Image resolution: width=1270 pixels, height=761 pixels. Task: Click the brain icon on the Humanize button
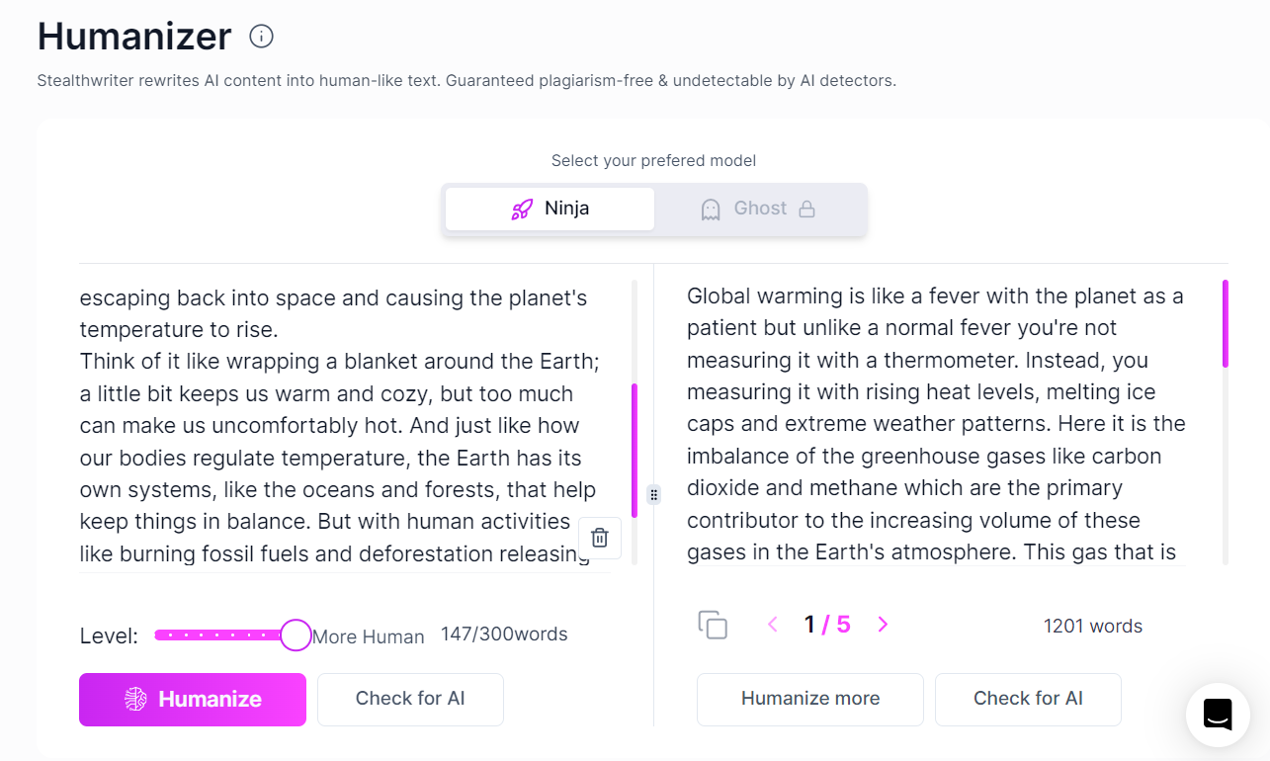click(135, 699)
